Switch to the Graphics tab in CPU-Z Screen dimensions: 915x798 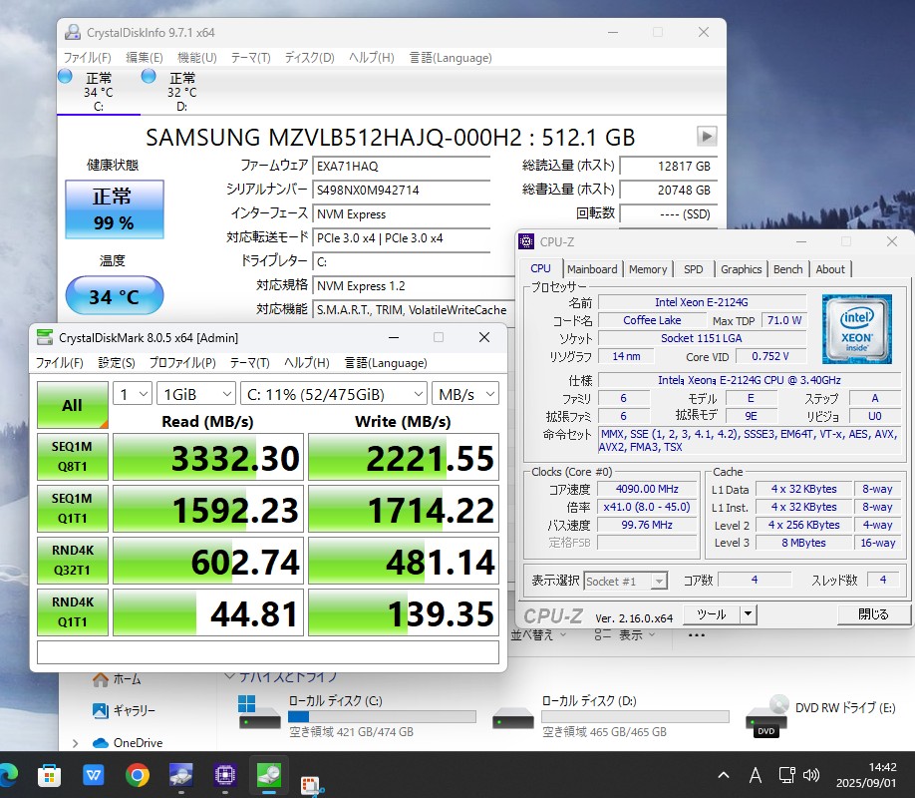coord(741,268)
